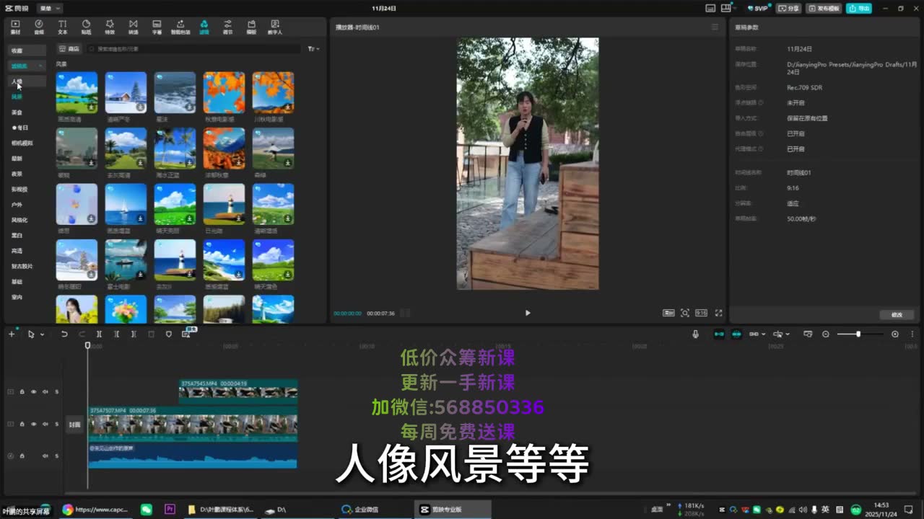This screenshot has width=924, height=519.
Task: Choose the 黑白 black-and-white category
Action: (x=17, y=235)
